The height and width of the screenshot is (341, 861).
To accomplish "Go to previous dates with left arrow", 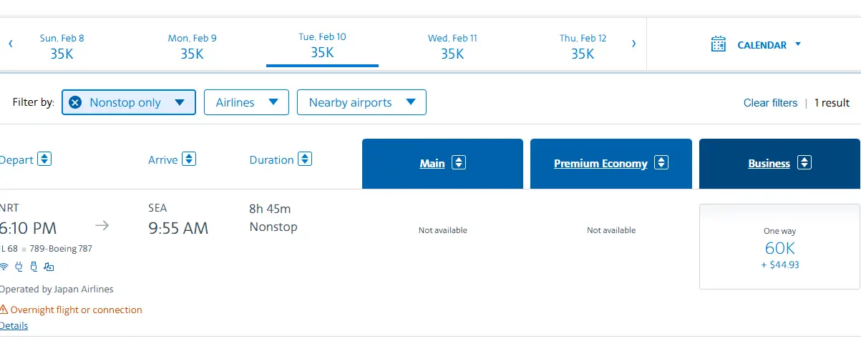I will click(11, 44).
